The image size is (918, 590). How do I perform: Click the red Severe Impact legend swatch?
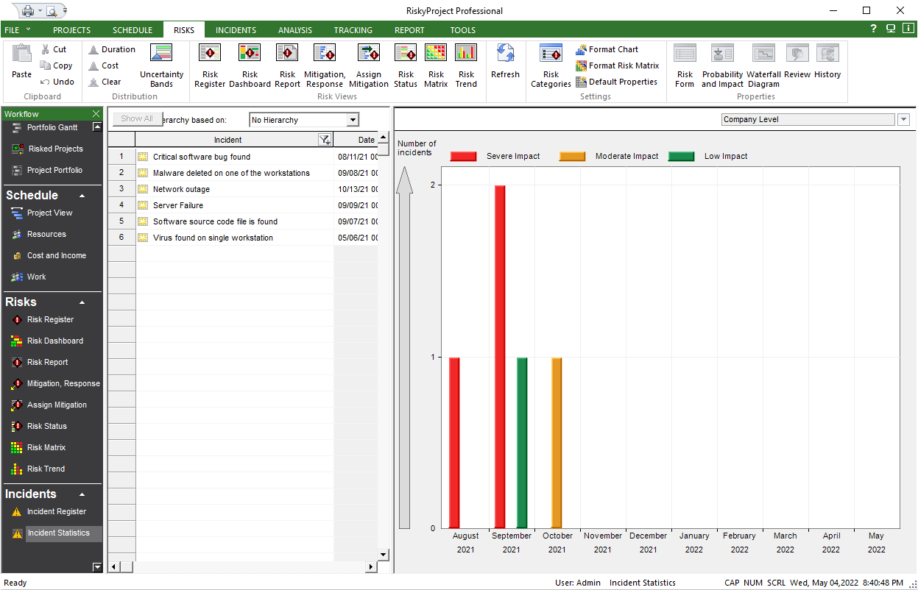point(463,156)
